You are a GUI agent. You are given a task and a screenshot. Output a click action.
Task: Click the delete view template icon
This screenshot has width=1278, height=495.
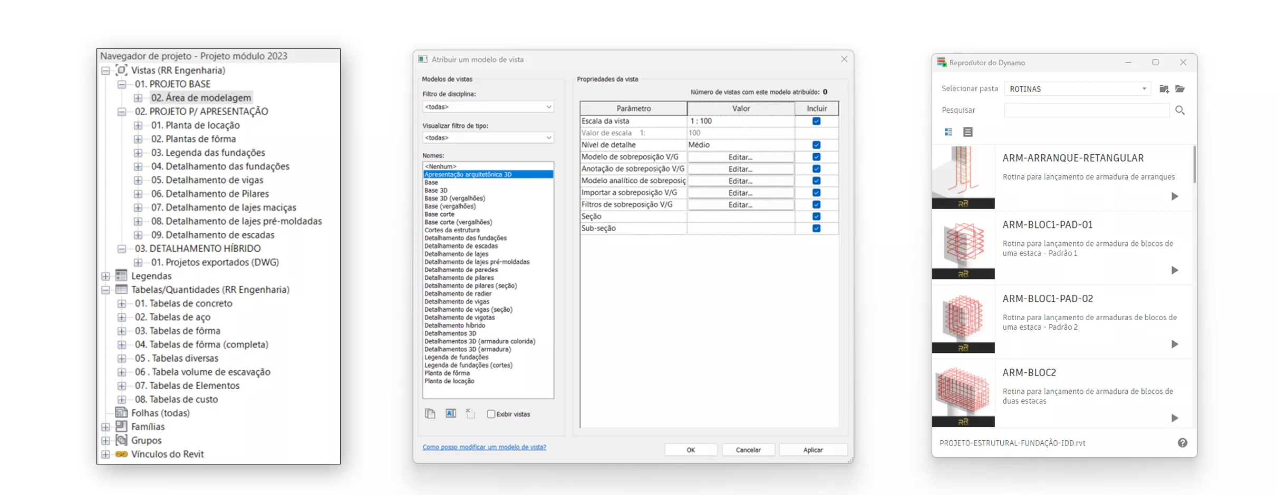click(470, 413)
